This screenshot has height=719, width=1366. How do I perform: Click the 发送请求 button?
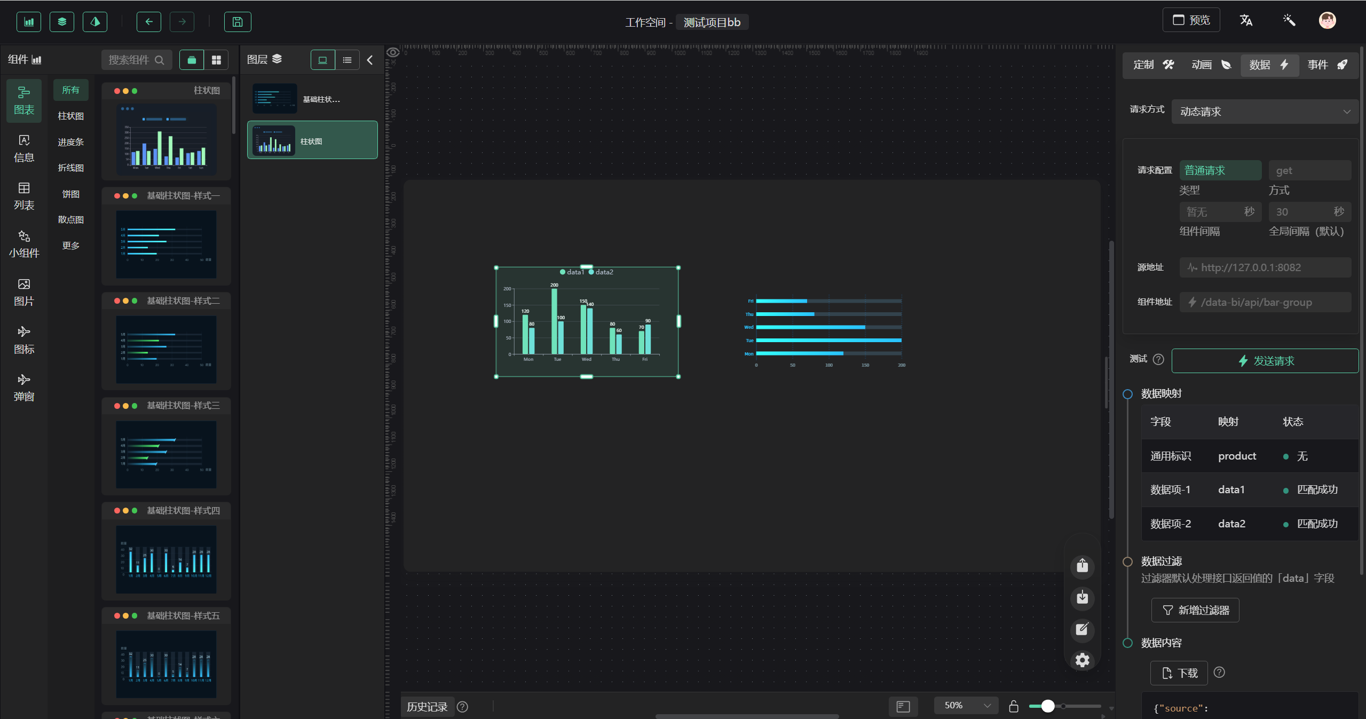pyautogui.click(x=1265, y=361)
